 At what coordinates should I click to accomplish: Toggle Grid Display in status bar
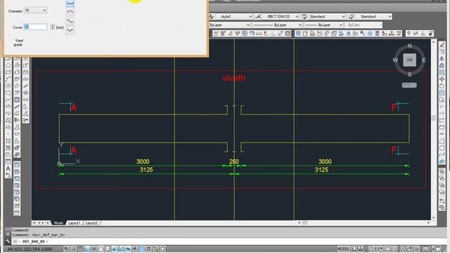click(x=80, y=249)
